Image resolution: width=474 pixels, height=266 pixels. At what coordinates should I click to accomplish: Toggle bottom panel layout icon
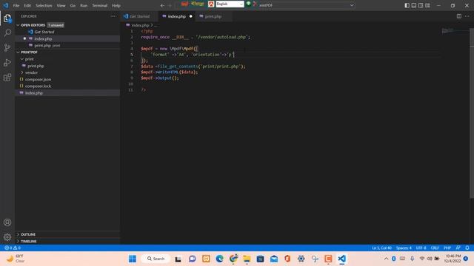(x=414, y=5)
